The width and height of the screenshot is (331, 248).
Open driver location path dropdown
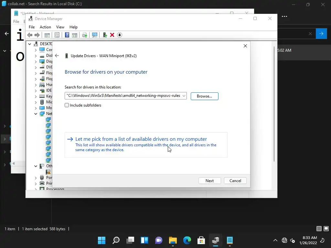point(184,96)
